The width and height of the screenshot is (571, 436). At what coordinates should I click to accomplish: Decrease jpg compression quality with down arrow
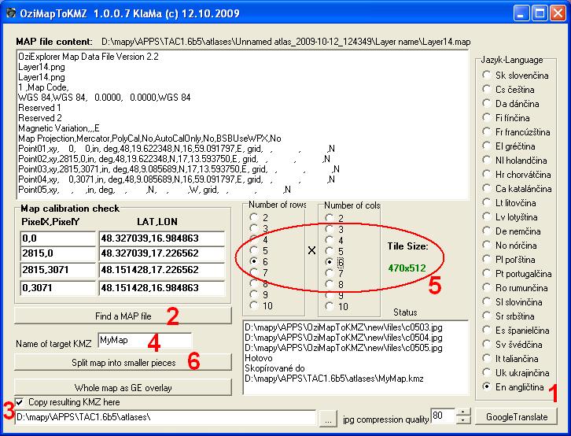[x=462, y=420]
